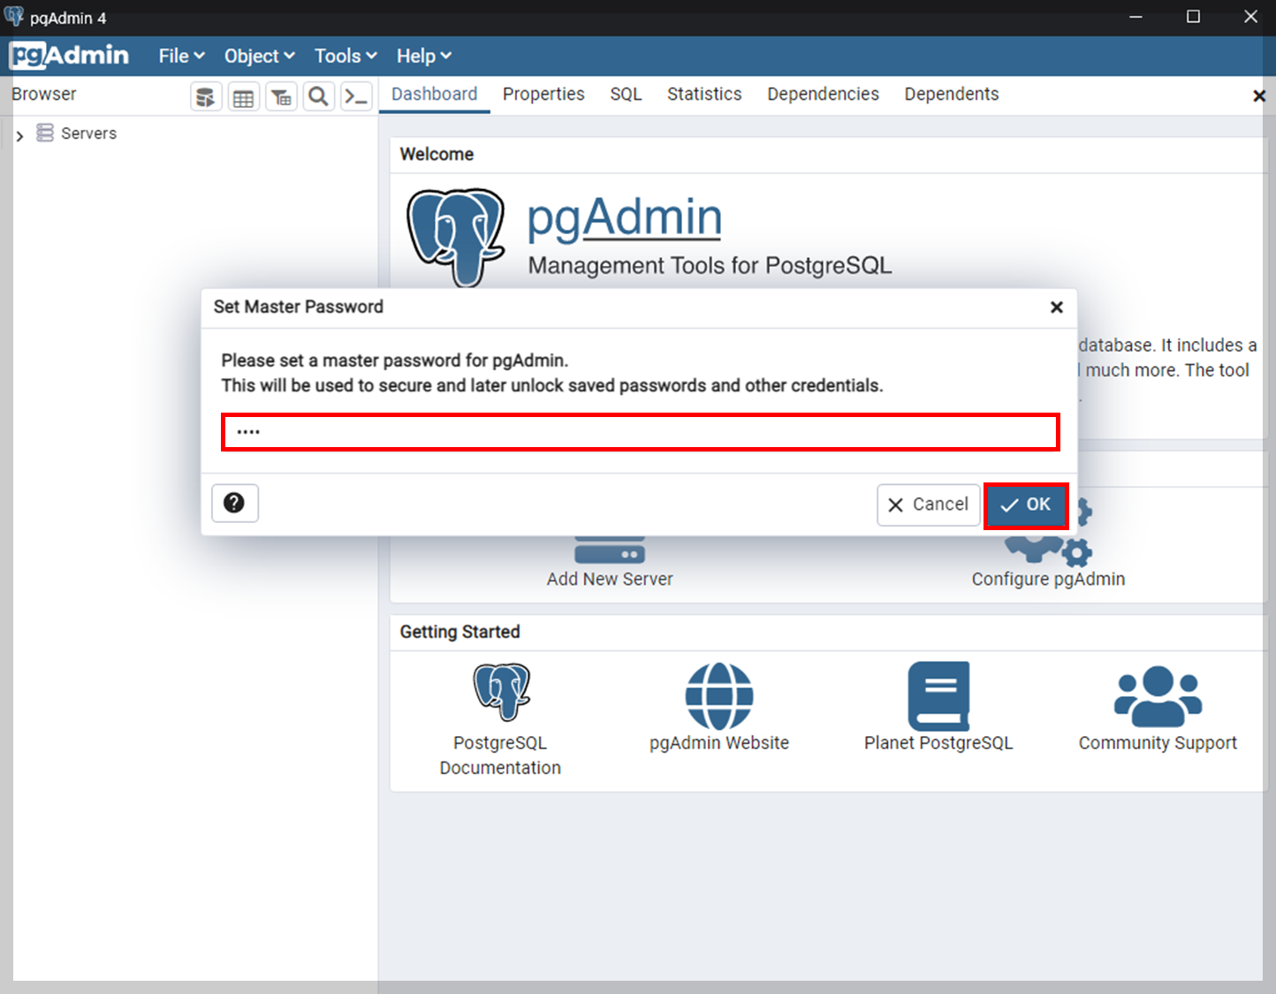Open PostgreSQL Documentation elephant icon
This screenshot has width=1276, height=994.
(501, 692)
